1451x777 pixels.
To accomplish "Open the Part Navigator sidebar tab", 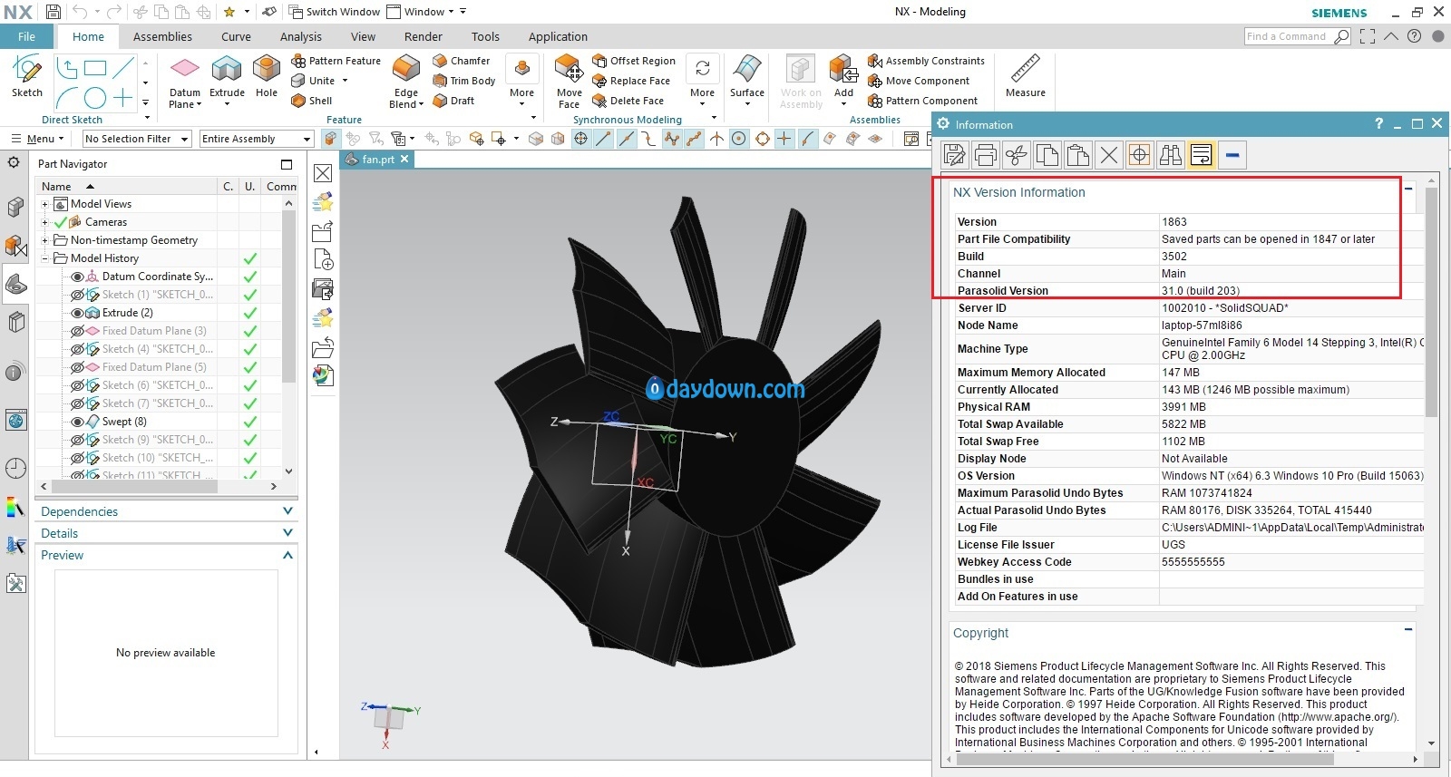I will 15,285.
